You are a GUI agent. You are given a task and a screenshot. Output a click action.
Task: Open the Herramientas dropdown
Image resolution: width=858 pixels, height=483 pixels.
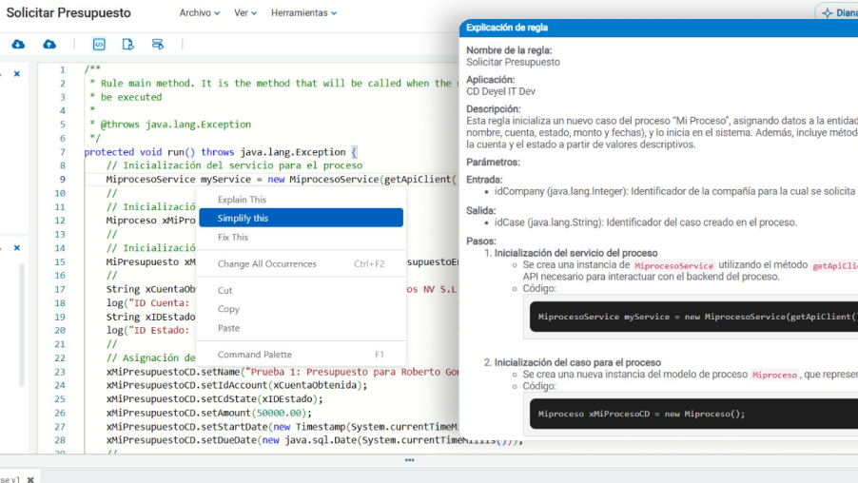(x=304, y=13)
